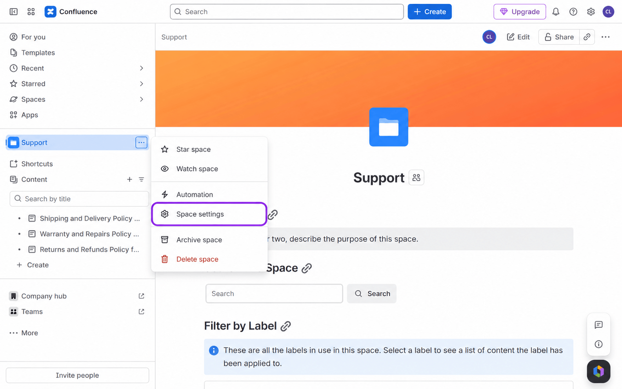This screenshot has width=622, height=389.
Task: Copy page link using the link icon
Action: click(587, 37)
